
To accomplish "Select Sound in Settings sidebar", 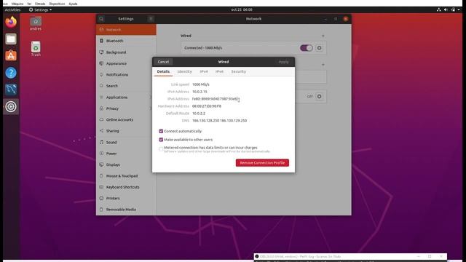I will tap(126, 143).
